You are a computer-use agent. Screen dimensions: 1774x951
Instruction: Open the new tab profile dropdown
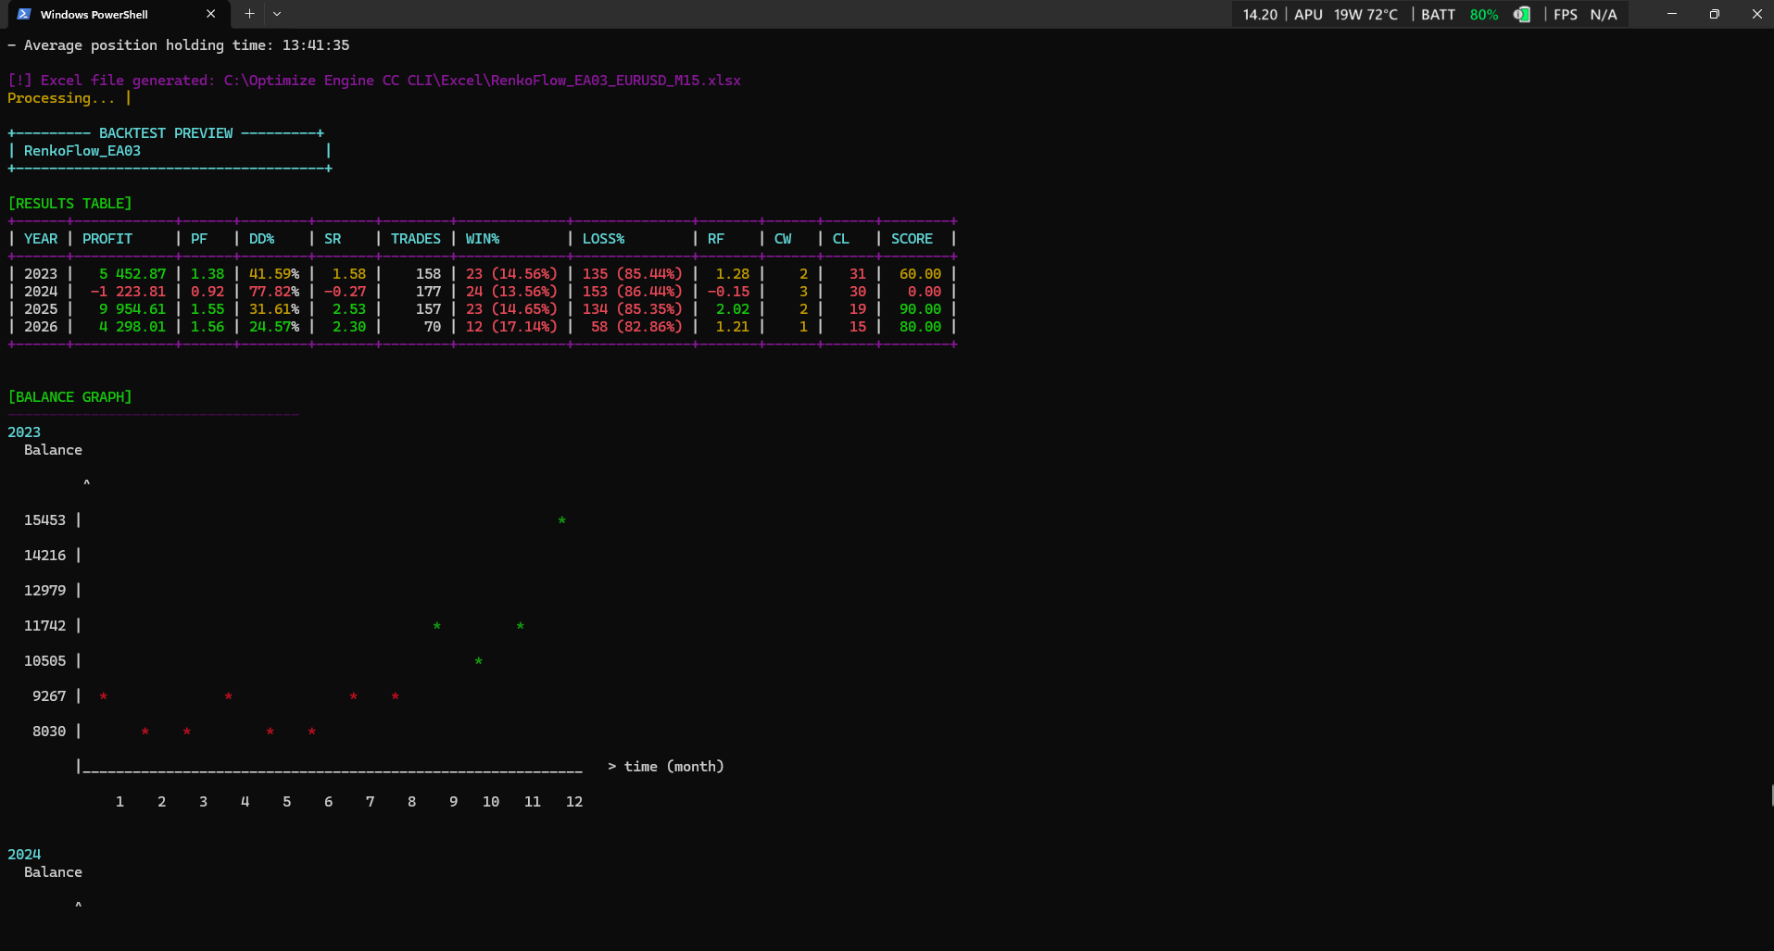(277, 14)
